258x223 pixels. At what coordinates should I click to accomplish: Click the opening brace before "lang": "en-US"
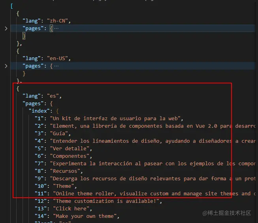[x=18, y=51]
